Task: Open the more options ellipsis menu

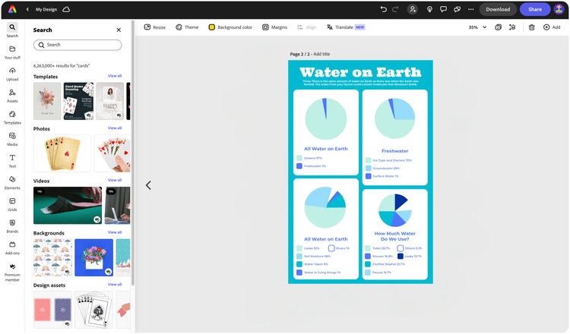Action: [x=470, y=9]
